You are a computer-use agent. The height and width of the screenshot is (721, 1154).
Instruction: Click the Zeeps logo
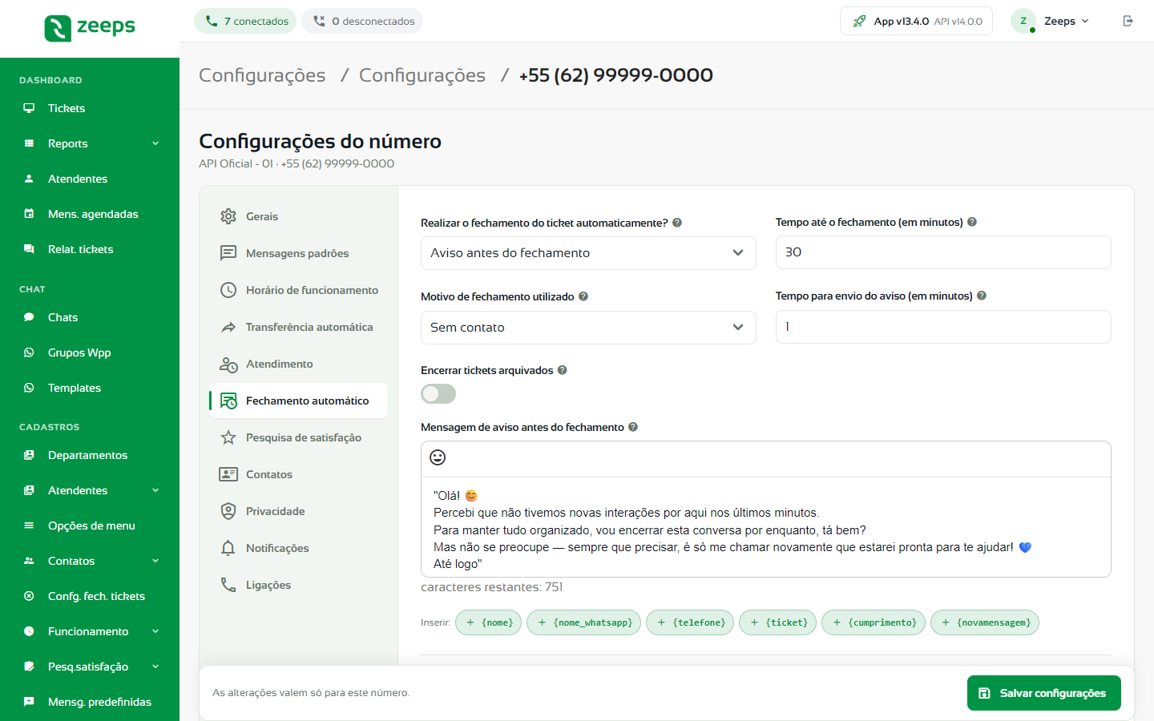90,27
